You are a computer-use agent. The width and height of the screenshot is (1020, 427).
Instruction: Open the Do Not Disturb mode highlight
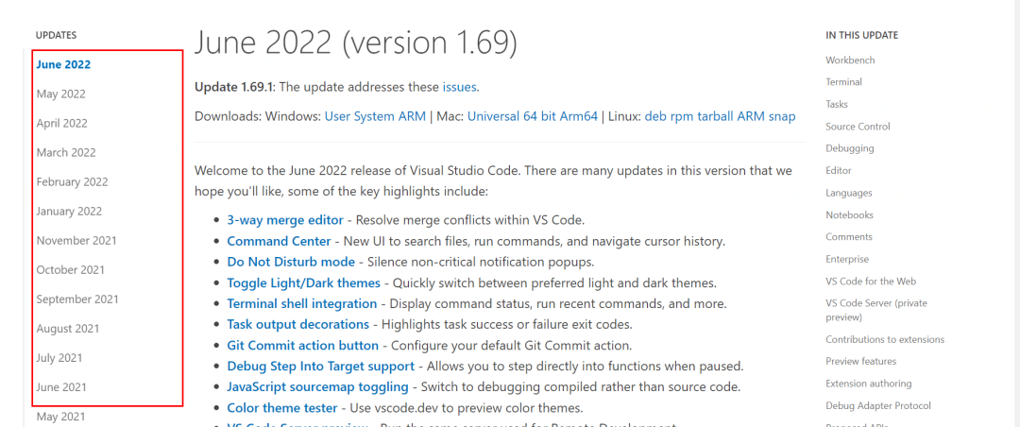tap(291, 262)
